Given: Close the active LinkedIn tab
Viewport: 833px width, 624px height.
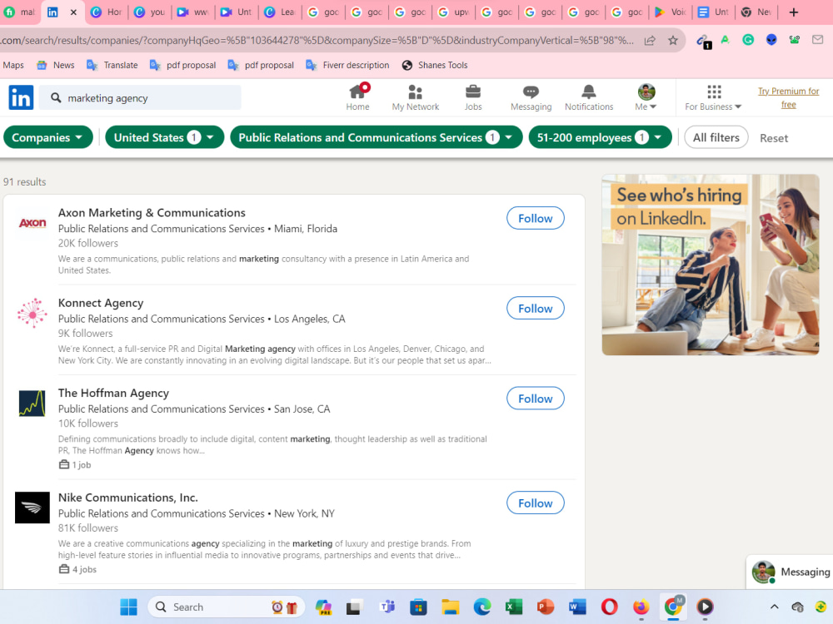Looking at the screenshot, I should 74,12.
